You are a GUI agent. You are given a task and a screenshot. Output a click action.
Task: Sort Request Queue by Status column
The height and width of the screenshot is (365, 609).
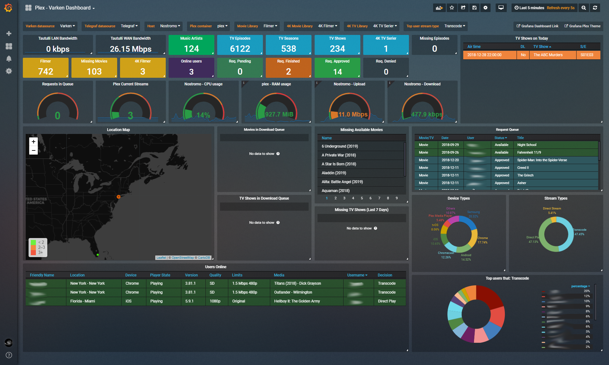click(500, 138)
